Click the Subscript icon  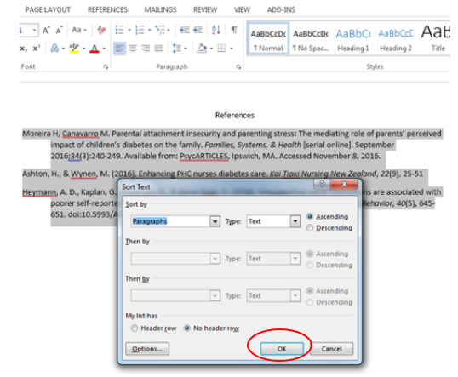coord(24,49)
